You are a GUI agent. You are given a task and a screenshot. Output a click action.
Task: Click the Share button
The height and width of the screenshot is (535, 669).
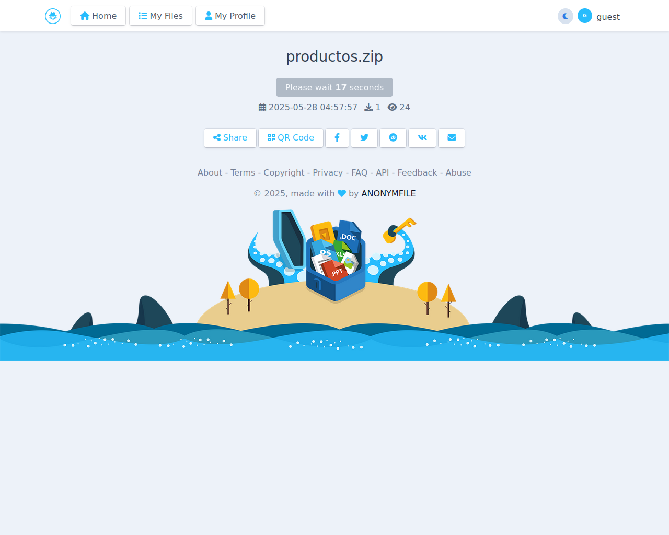click(x=230, y=138)
